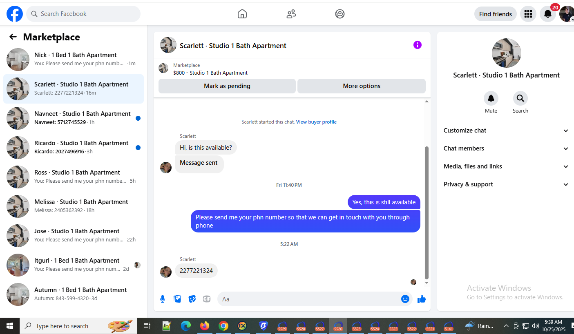Image resolution: width=574 pixels, height=334 pixels.
Task: Switch to taskbar window 5529
Action: (282, 326)
